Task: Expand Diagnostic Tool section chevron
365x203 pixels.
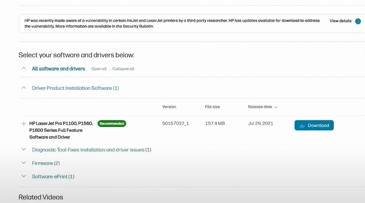Action: (24, 149)
